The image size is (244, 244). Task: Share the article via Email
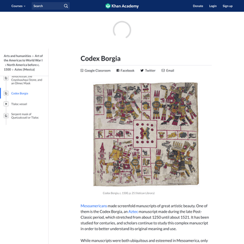168,71
